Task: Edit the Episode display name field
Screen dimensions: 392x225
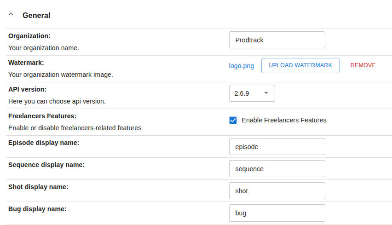Action: point(277,146)
